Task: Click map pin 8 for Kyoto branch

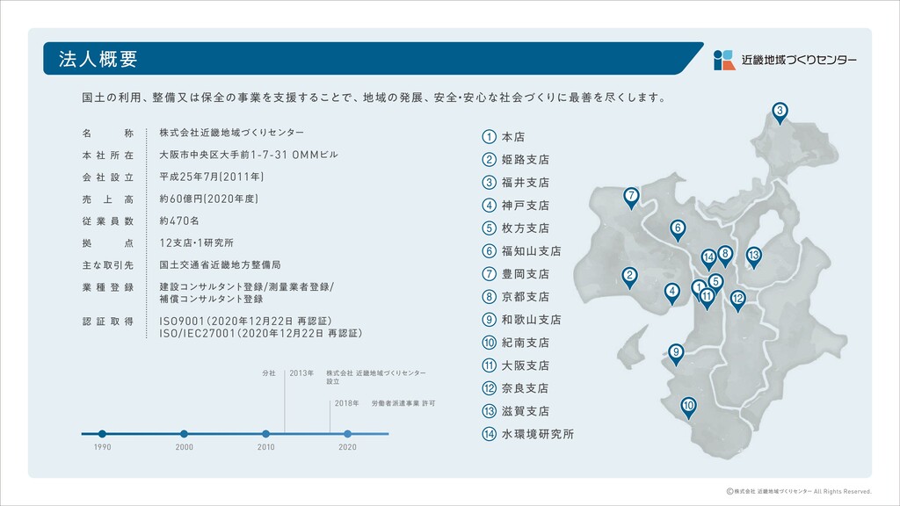Action: point(725,256)
